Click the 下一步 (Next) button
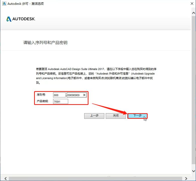Image resolution: width=196 pixels, height=181 pixels. pyautogui.click(x=137, y=116)
